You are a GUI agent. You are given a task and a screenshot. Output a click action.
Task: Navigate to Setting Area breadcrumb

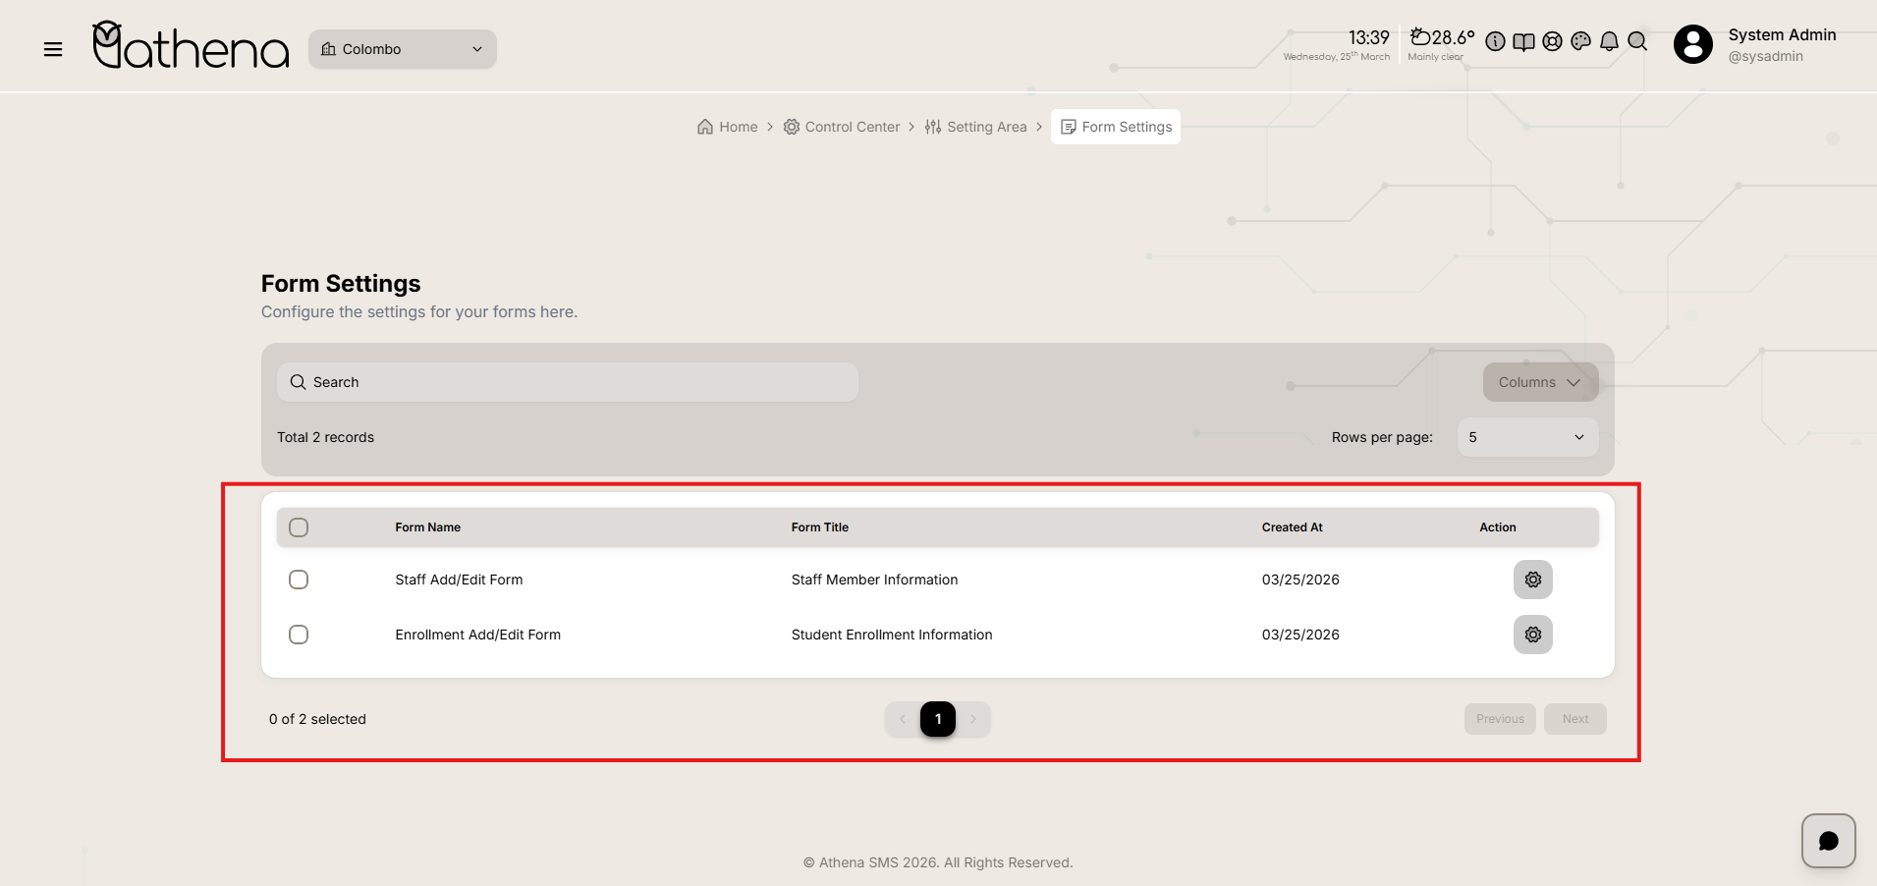975,127
